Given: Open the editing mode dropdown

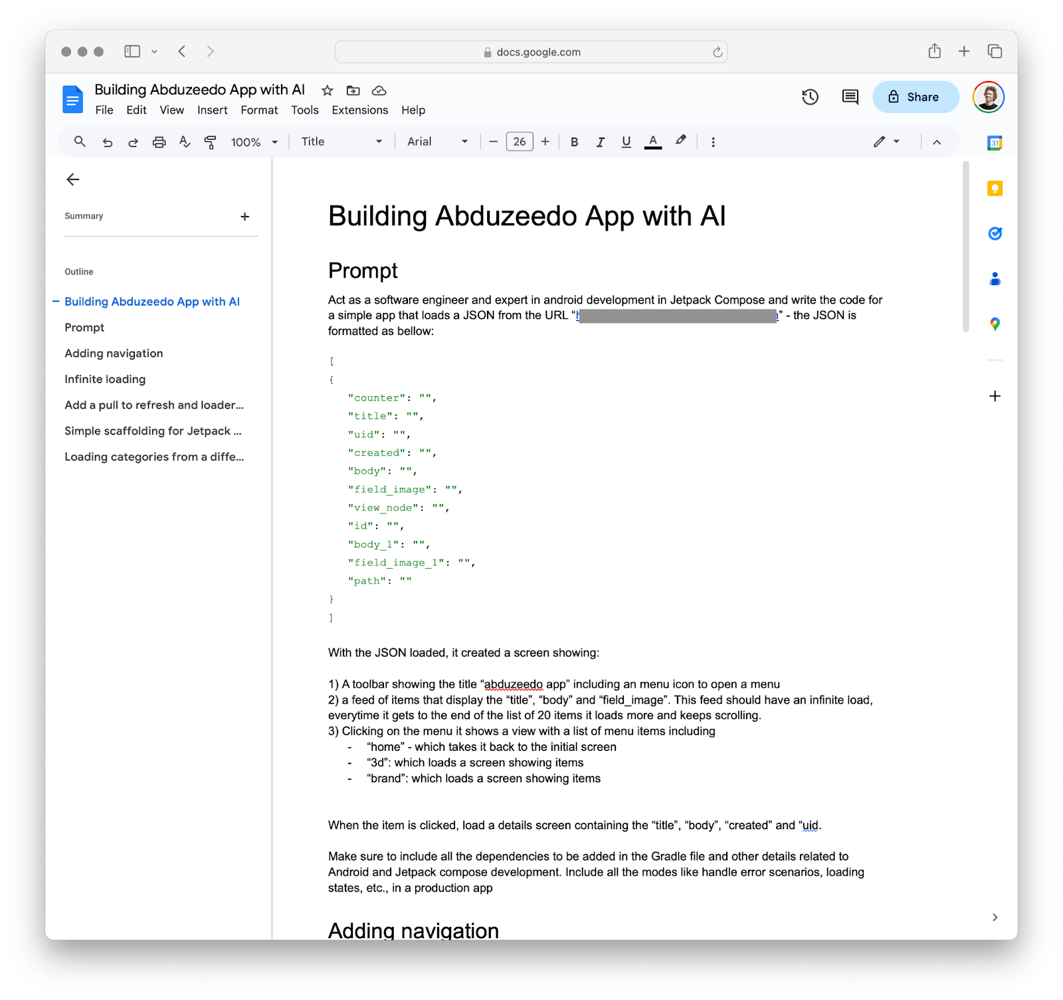Looking at the screenshot, I should click(x=886, y=142).
